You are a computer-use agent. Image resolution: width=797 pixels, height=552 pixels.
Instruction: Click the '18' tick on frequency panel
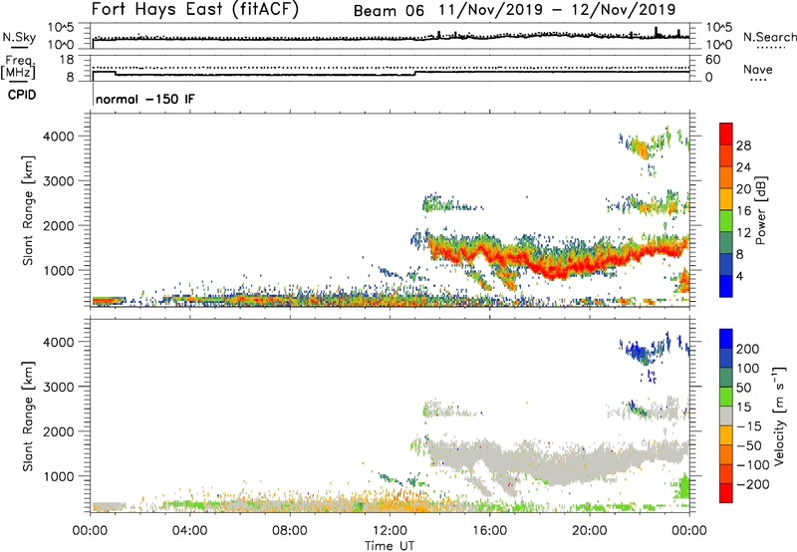(67, 60)
